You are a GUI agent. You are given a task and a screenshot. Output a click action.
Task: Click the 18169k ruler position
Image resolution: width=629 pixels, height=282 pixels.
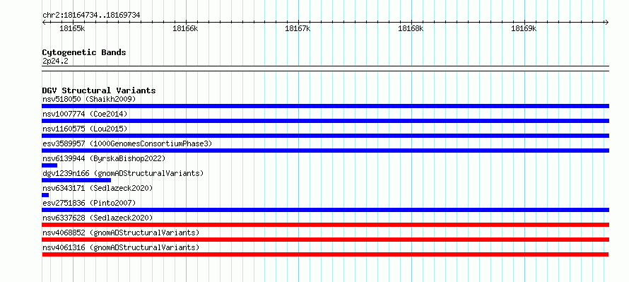524,29
